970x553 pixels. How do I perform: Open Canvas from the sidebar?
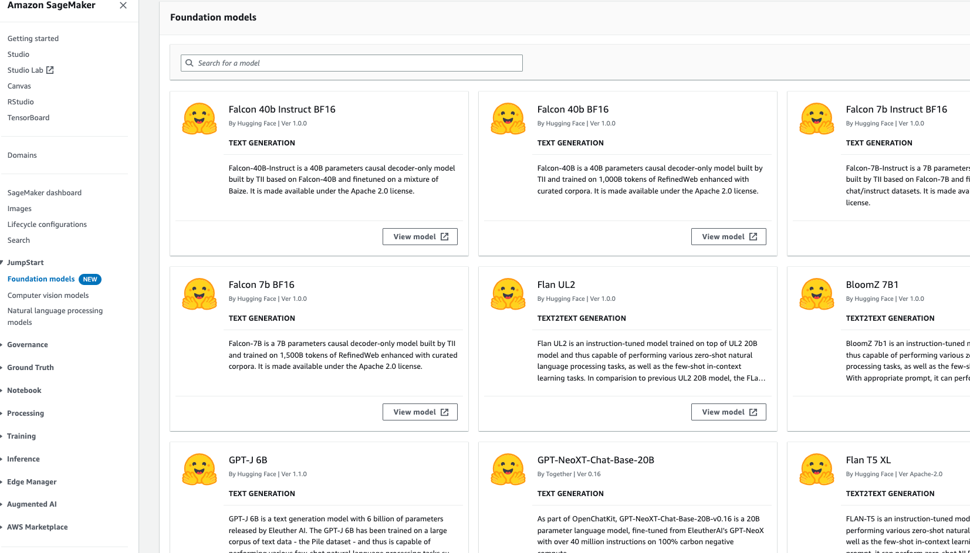coord(19,86)
